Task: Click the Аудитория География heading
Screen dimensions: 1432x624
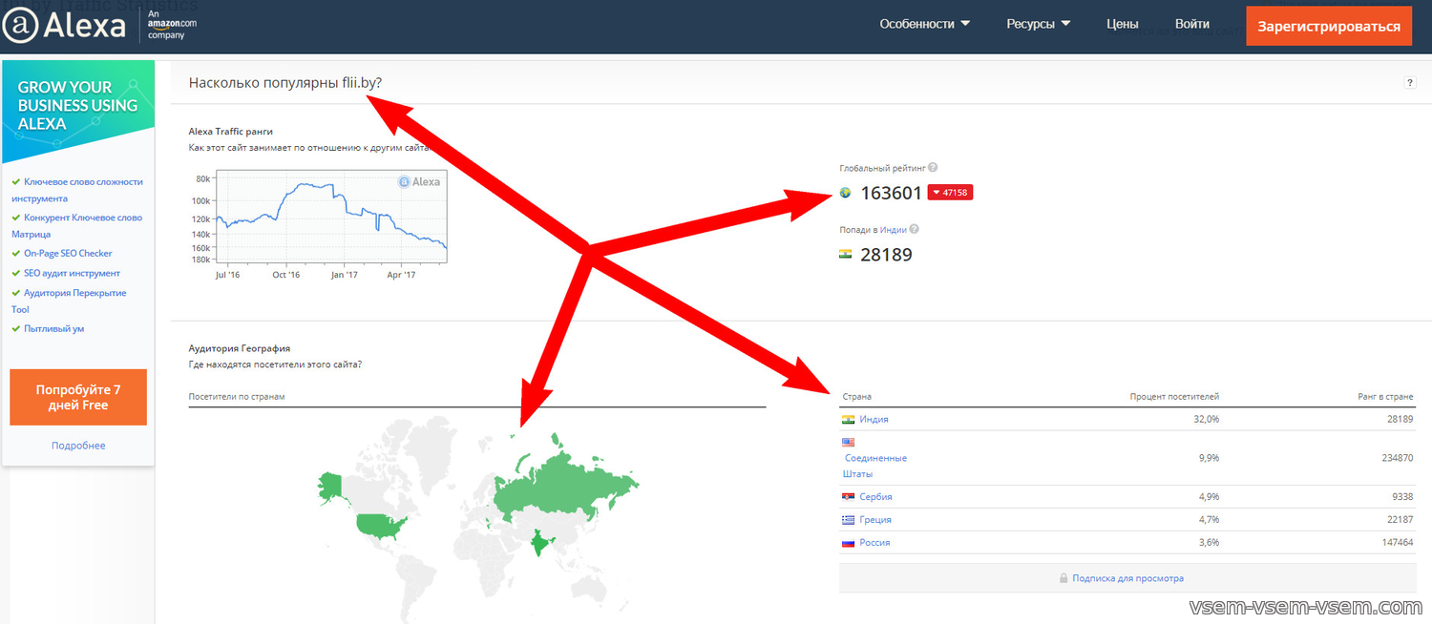Action: tap(240, 349)
